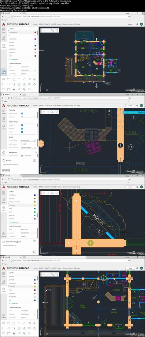The width and height of the screenshot is (145, 337).
Task: Select the Railing - elevation layer row
Action: [22, 202]
